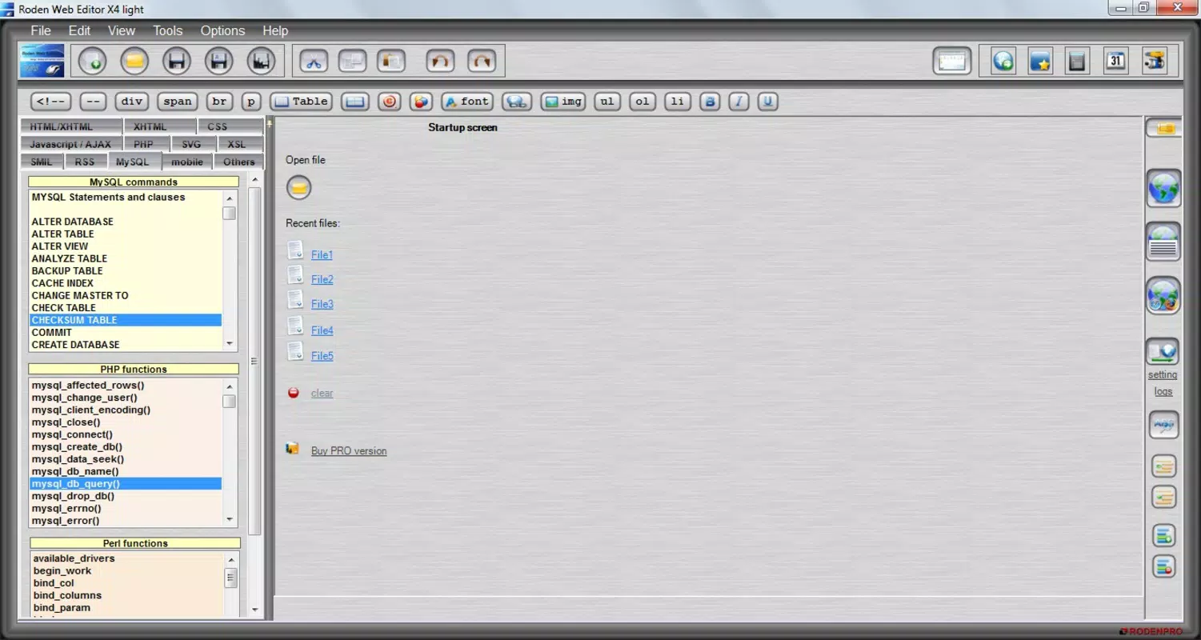1201x640 pixels.
Task: Click the multi-browser globe icon in right sidebar
Action: tap(1163, 296)
